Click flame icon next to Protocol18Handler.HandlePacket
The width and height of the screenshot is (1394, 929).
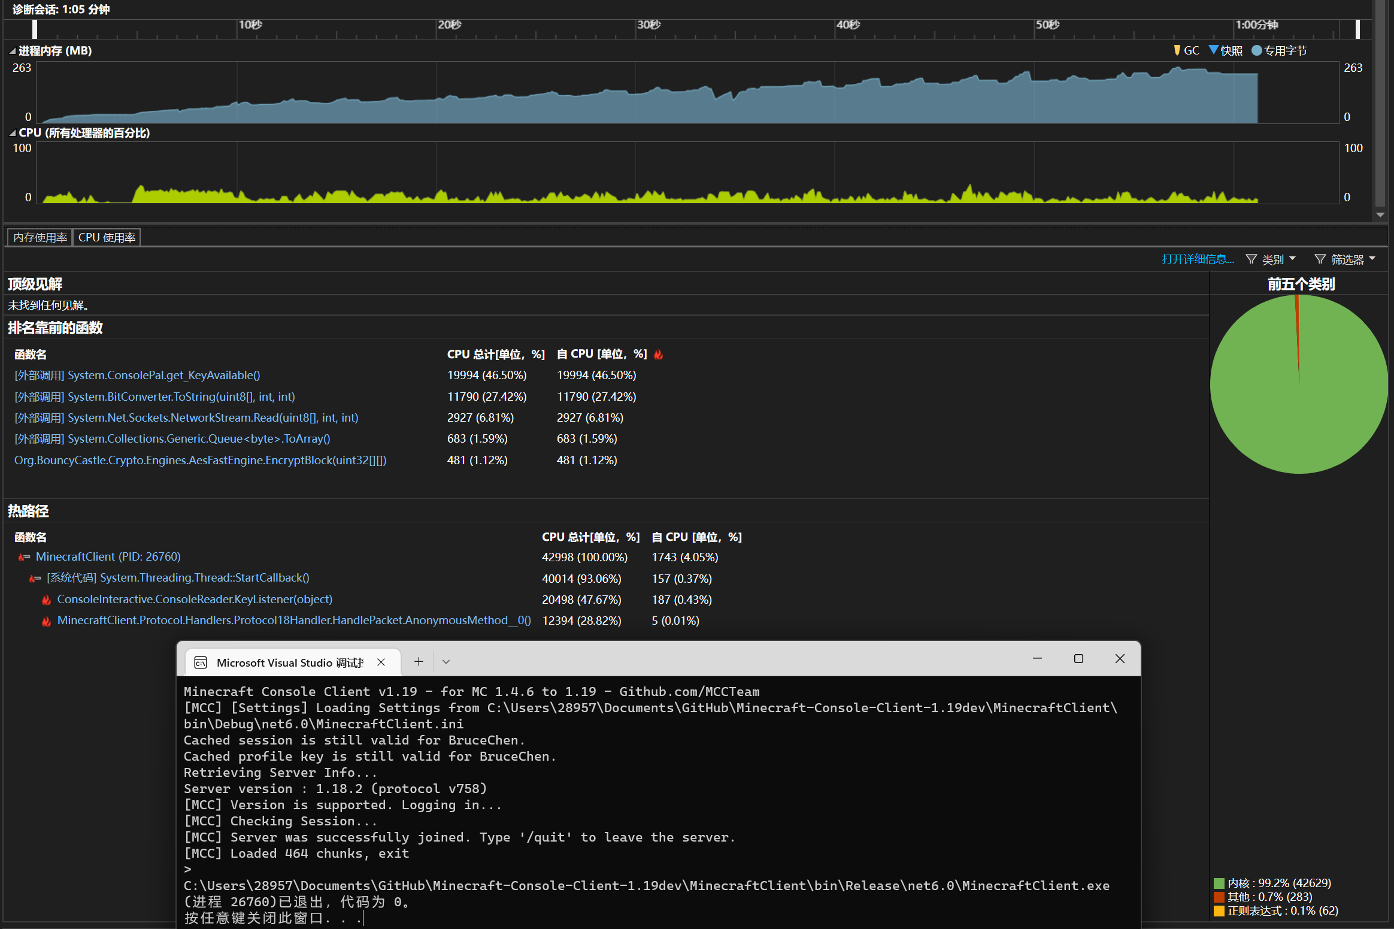click(x=46, y=621)
